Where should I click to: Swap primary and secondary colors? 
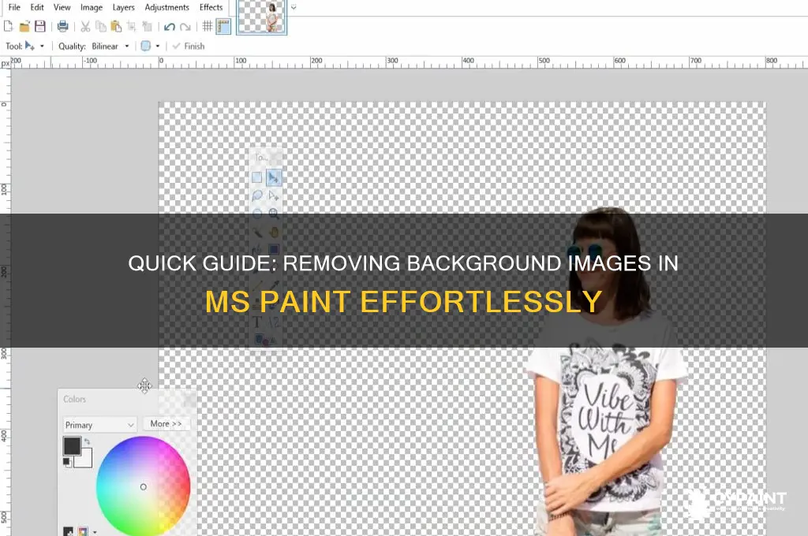click(87, 441)
